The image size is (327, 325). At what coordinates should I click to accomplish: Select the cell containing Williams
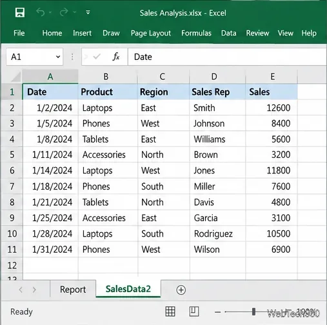[x=217, y=139]
